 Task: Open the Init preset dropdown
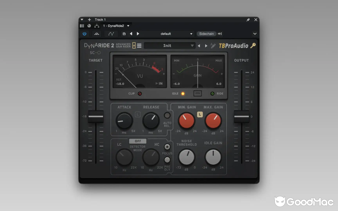click(x=170, y=46)
